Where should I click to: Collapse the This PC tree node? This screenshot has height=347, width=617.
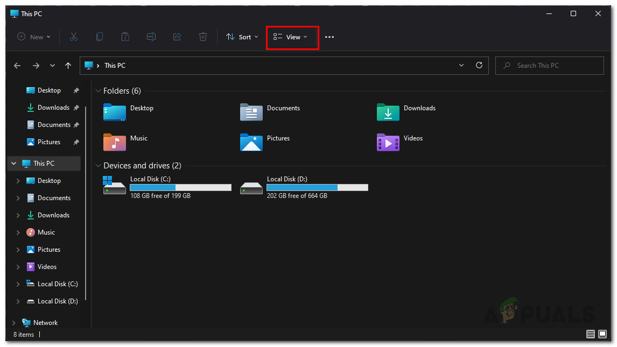tap(14, 164)
